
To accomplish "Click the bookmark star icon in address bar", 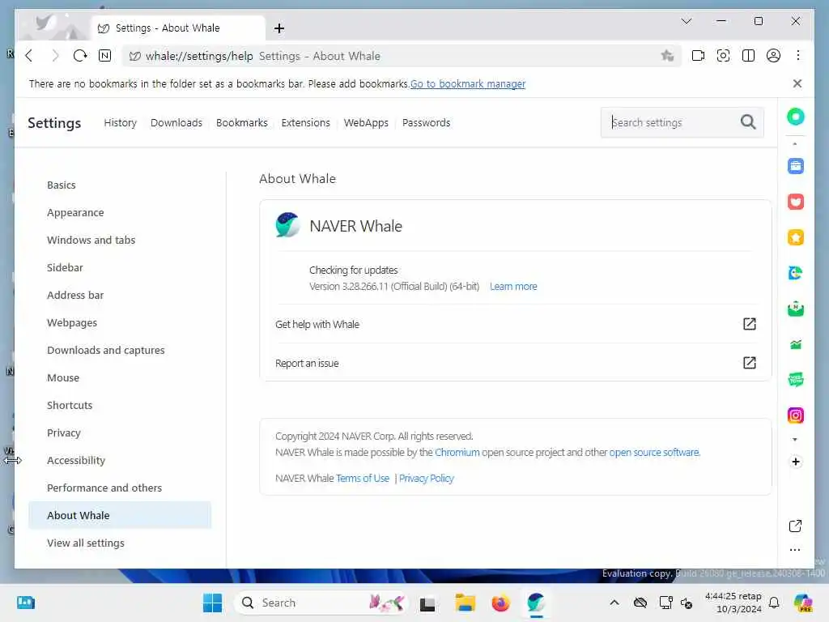I will click(x=667, y=56).
